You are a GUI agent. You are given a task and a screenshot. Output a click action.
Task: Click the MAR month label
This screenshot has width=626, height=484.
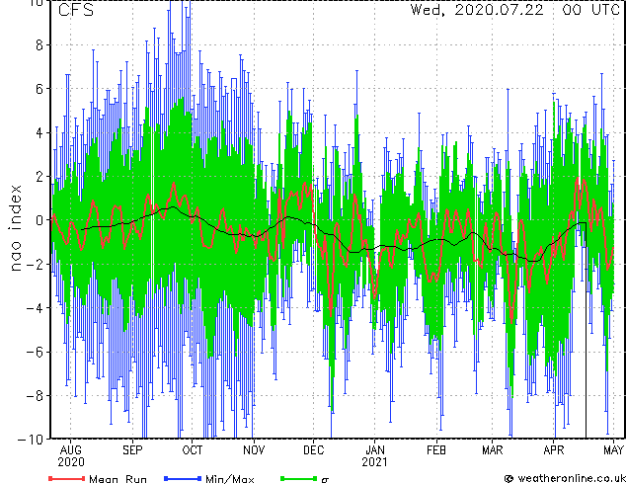493,450
